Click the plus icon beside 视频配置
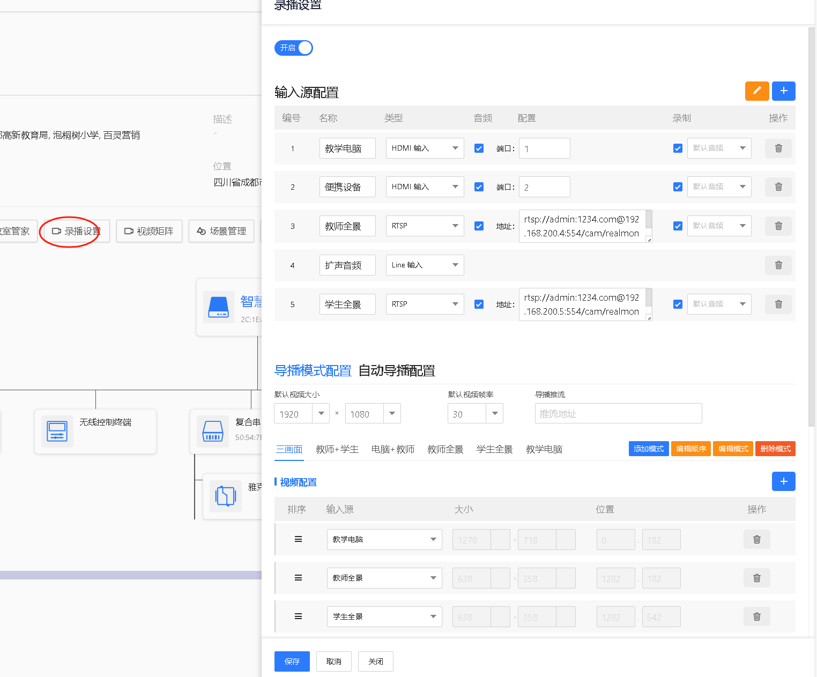The width and height of the screenshot is (817, 677). (x=783, y=481)
